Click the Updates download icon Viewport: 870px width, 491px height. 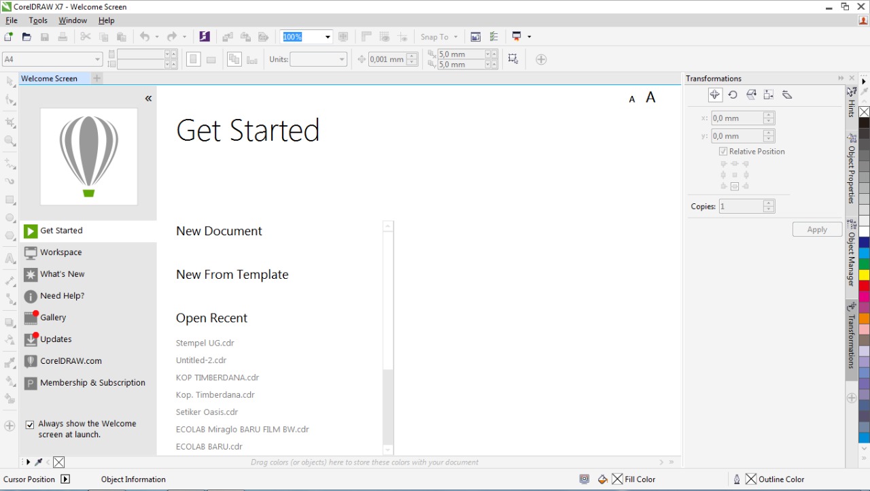[x=31, y=339]
